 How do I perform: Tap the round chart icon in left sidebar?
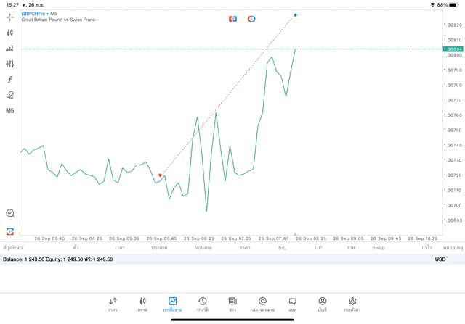click(9, 213)
